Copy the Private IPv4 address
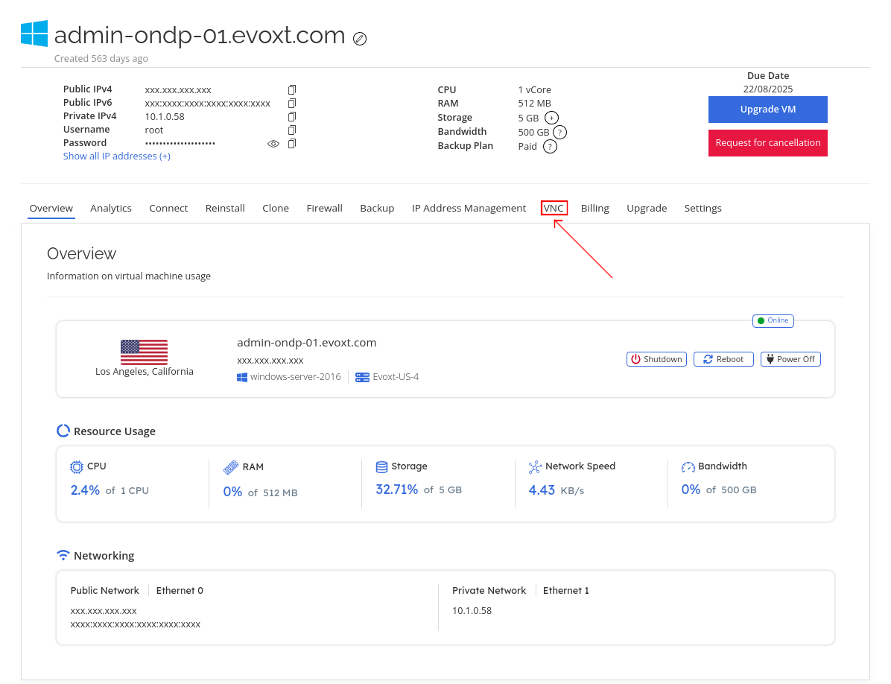Viewport: 891px width, 684px height. 292,116
